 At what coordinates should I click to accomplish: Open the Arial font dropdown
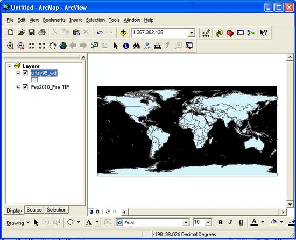tap(186, 222)
